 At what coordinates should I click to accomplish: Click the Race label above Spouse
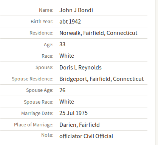[48, 56]
